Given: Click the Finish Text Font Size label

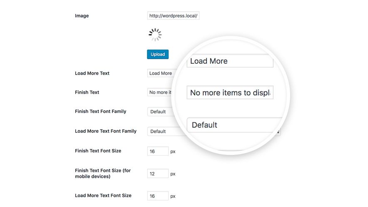Looking at the screenshot, I should click(x=98, y=151).
